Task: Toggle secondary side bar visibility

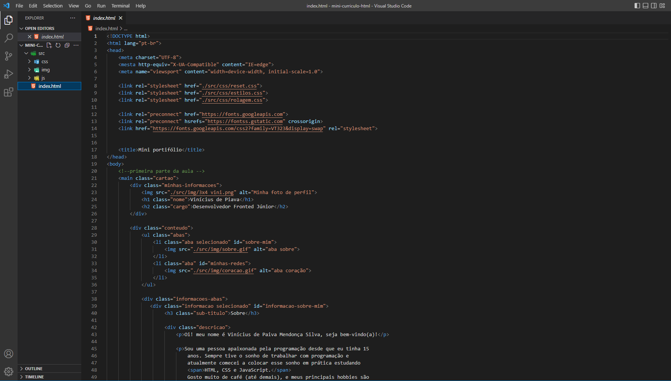Action: (654, 6)
